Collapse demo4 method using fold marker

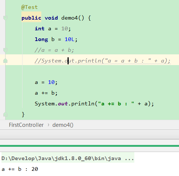click(5, 18)
